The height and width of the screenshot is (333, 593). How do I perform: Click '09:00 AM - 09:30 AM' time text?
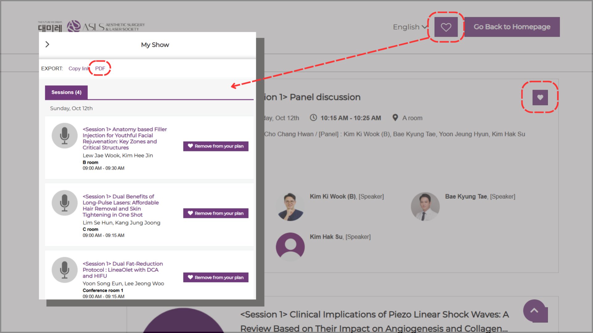pos(104,168)
